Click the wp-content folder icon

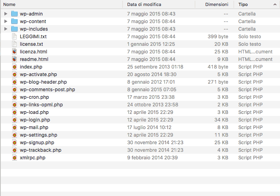14,21
